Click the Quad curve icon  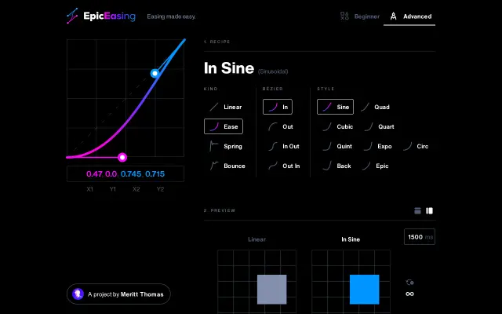tap(366, 107)
